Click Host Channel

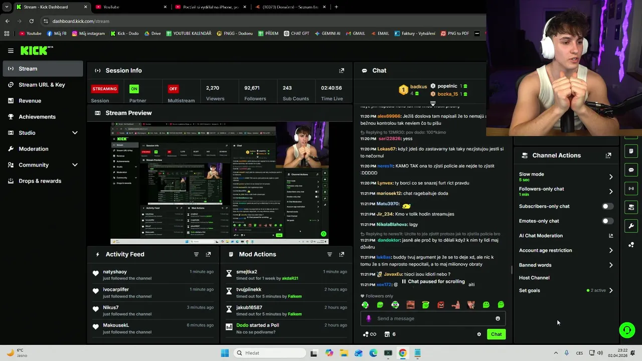534,278
